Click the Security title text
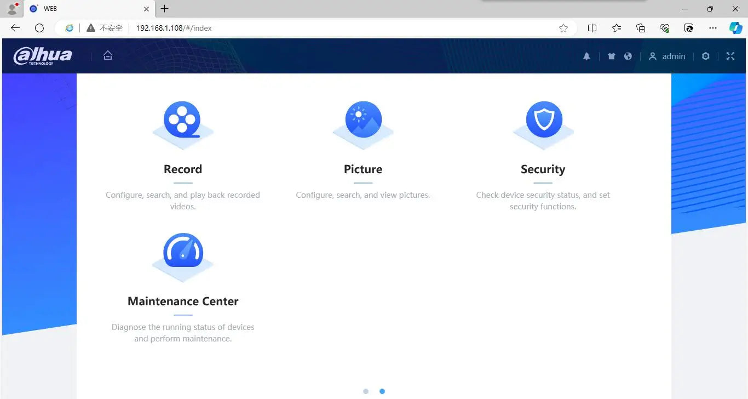The image size is (748, 399). 543,169
